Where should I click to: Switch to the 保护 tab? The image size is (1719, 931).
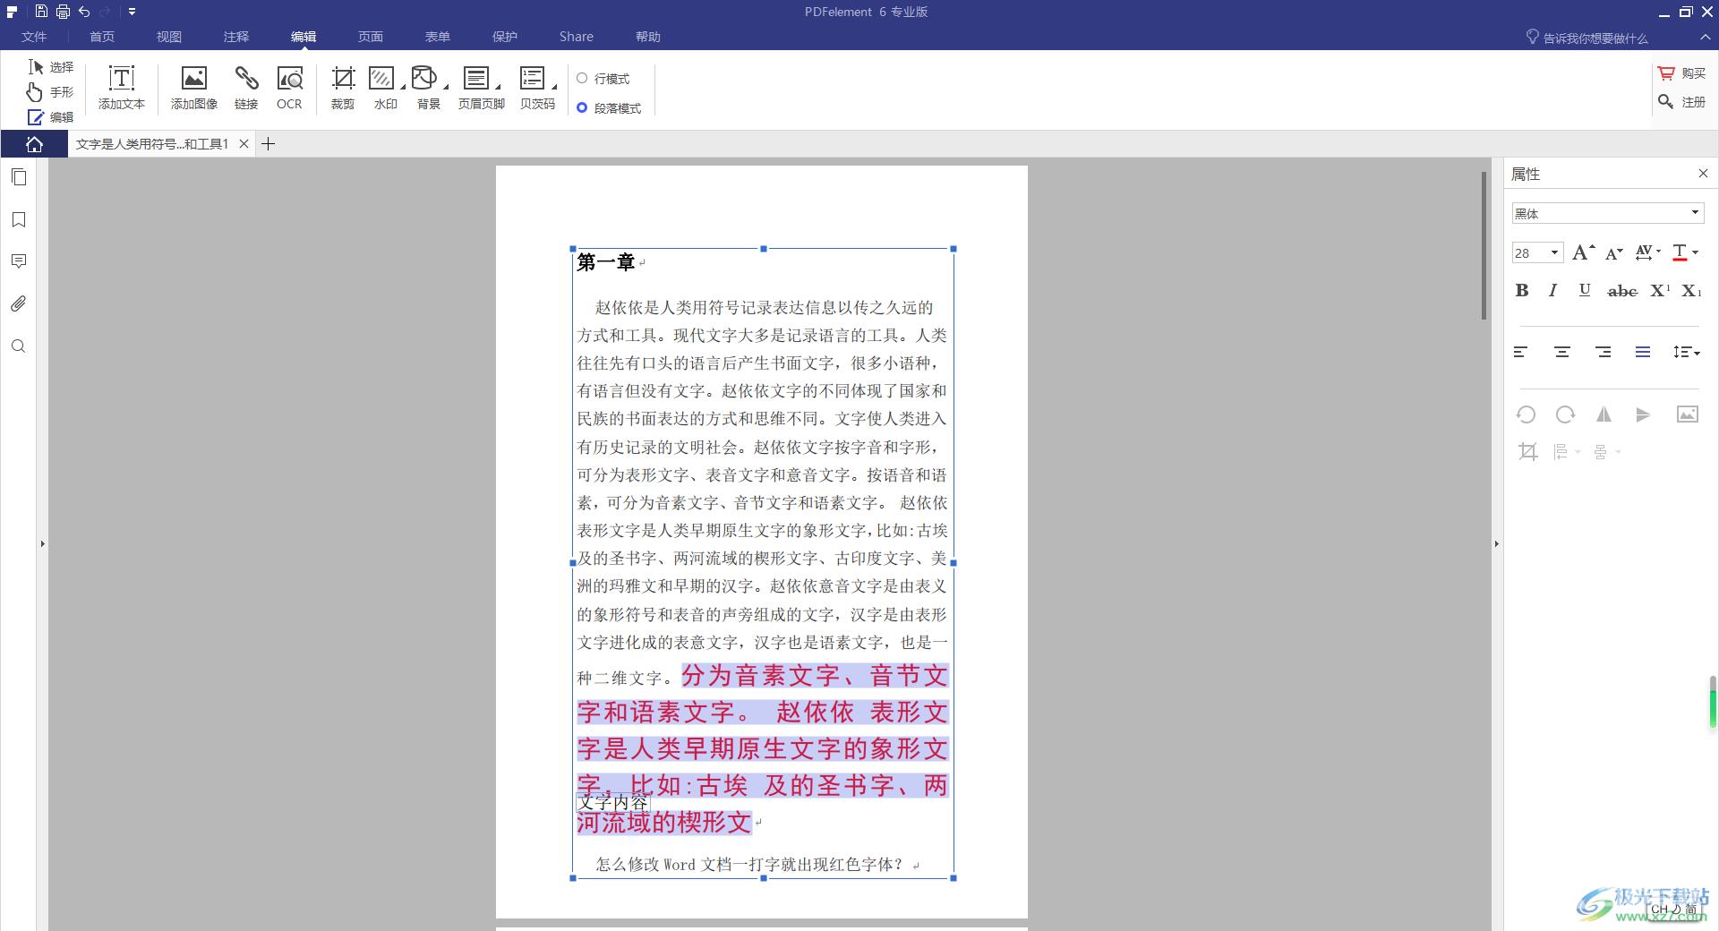point(505,37)
